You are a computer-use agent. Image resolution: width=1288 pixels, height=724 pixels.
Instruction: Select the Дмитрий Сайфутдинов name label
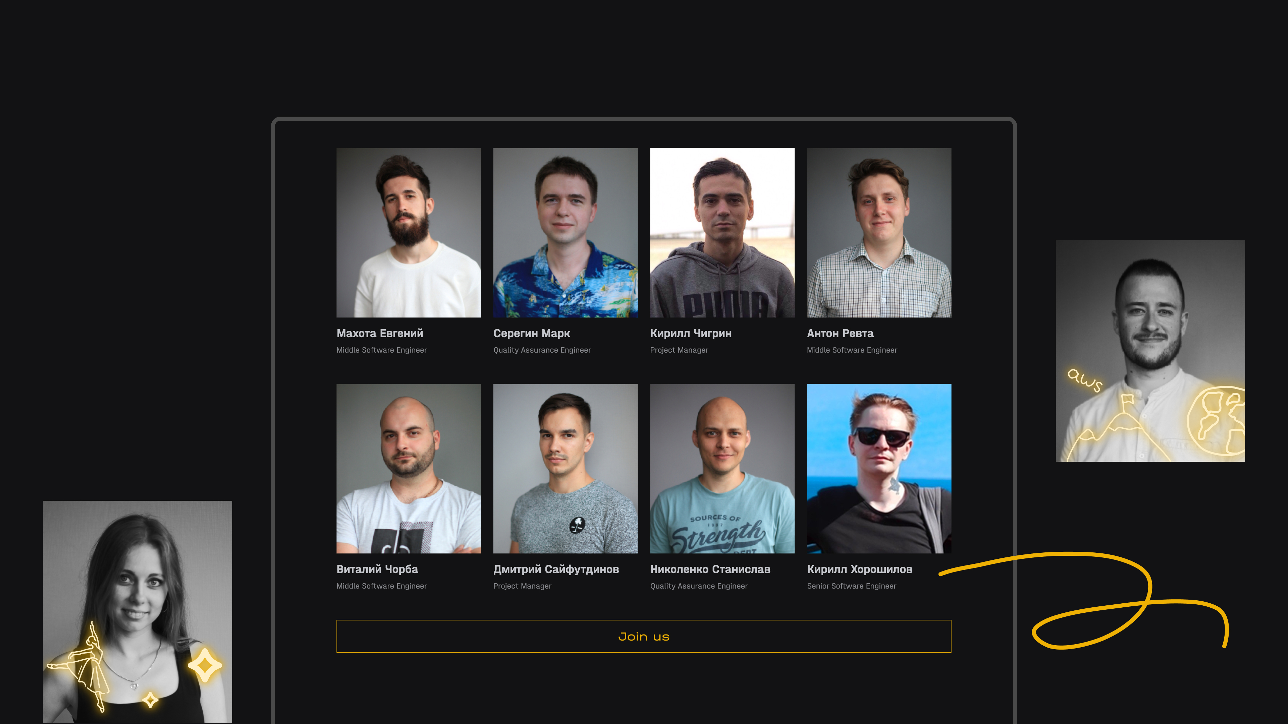[556, 569]
